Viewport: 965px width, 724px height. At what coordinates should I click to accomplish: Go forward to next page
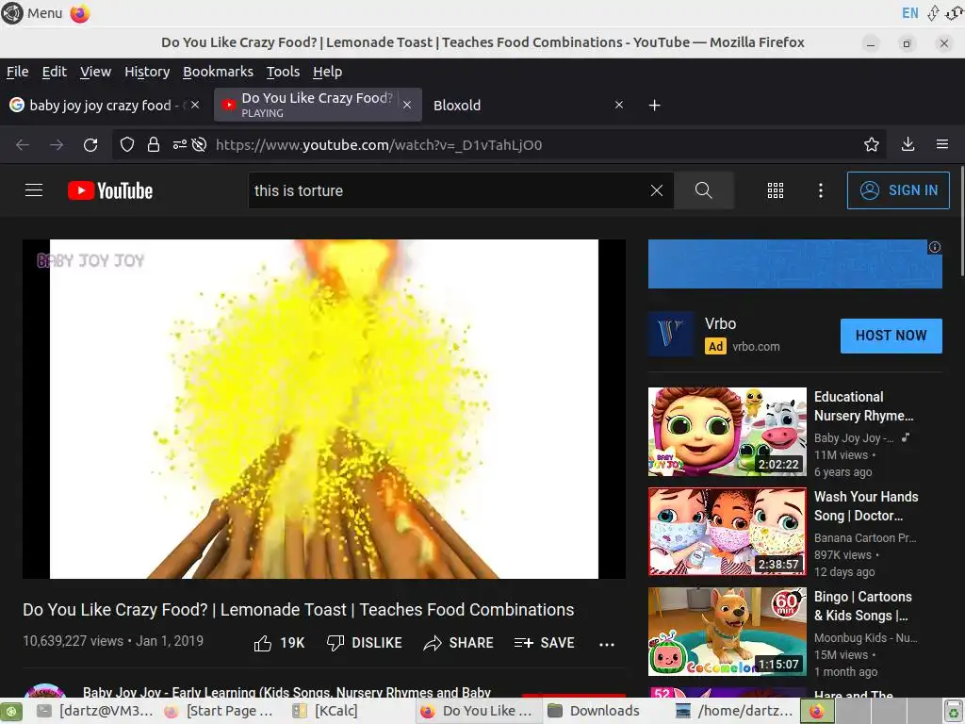(x=57, y=144)
